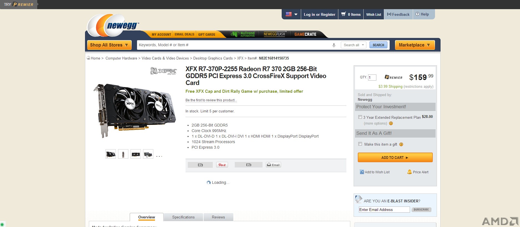Click Be the first to review this product
This screenshot has width=520, height=227.
211,100
